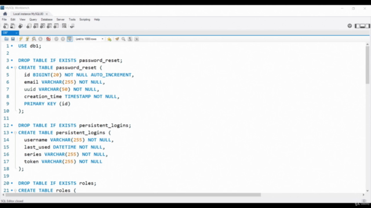
Task: Create a new function icon
Action: click(x=56, y=26)
